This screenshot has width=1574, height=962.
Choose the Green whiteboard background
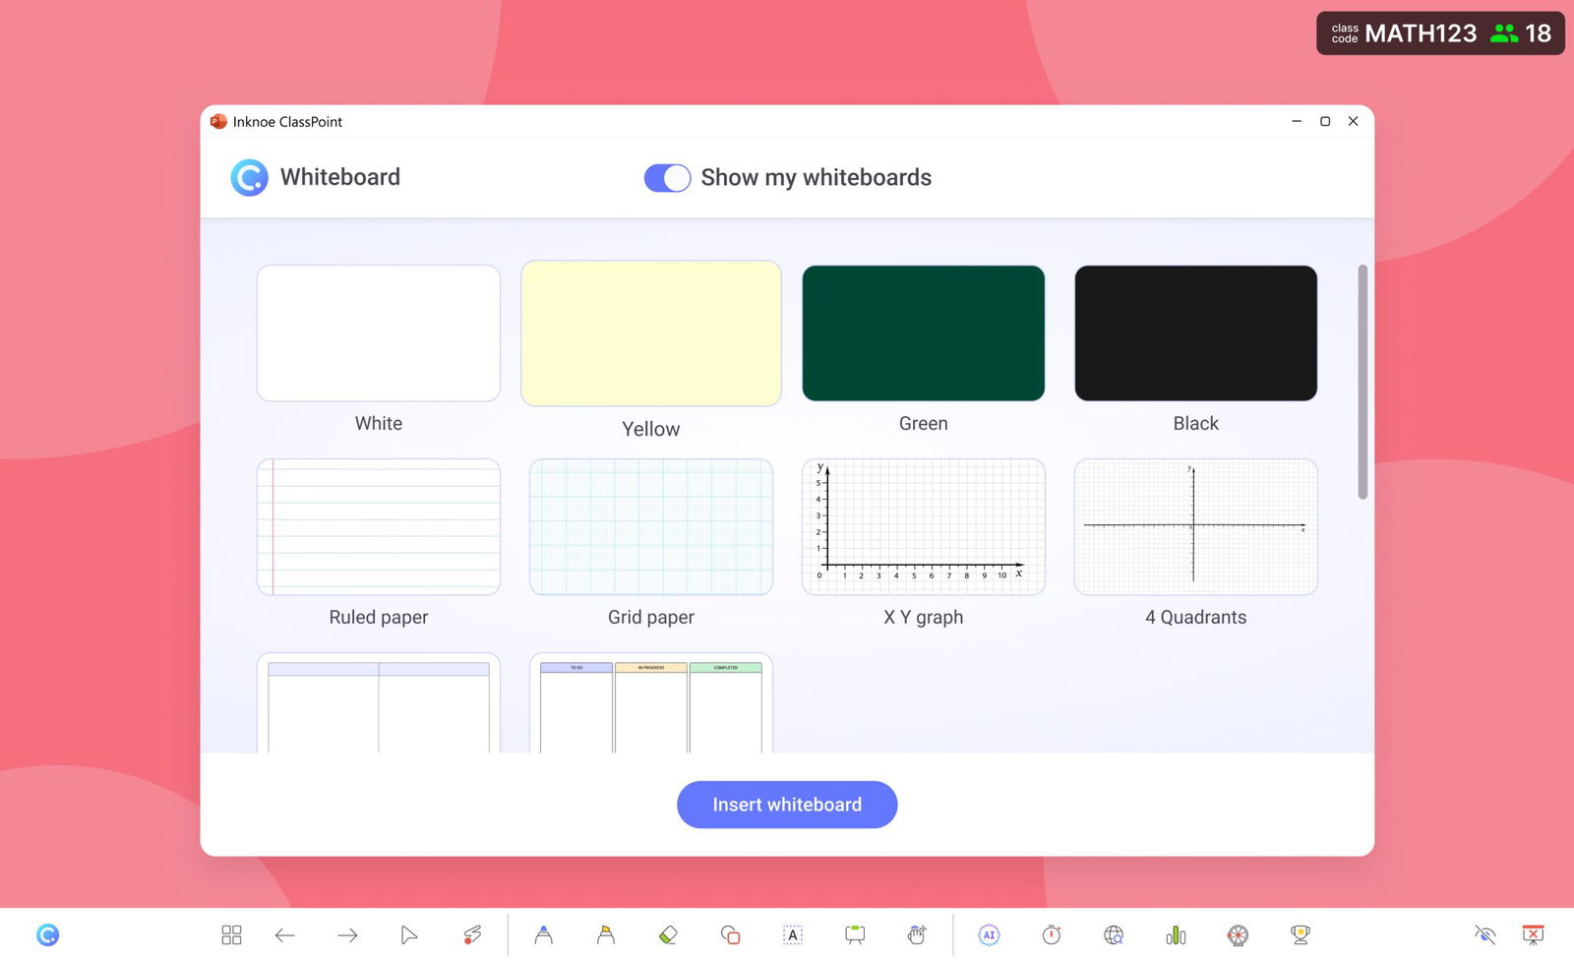click(923, 332)
